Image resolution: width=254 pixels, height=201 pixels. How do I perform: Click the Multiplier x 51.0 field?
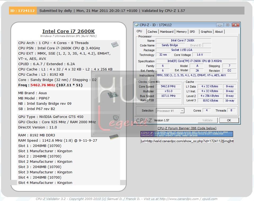pyautogui.click(x=168, y=91)
